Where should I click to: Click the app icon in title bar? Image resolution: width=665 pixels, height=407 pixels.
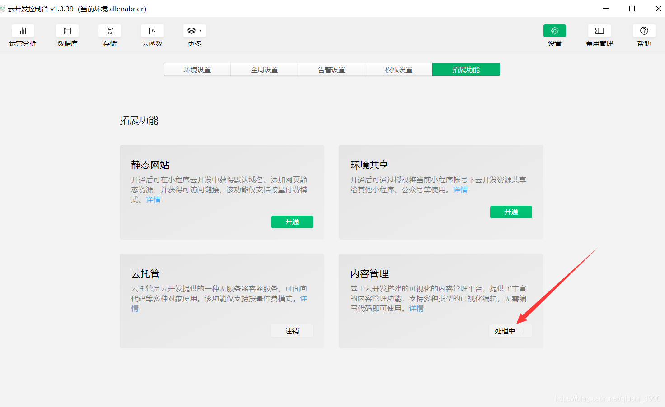tap(2, 9)
